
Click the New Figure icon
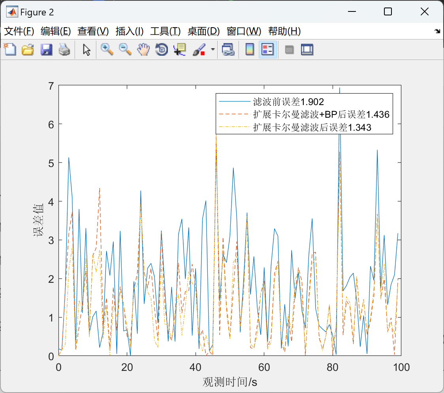[10, 49]
